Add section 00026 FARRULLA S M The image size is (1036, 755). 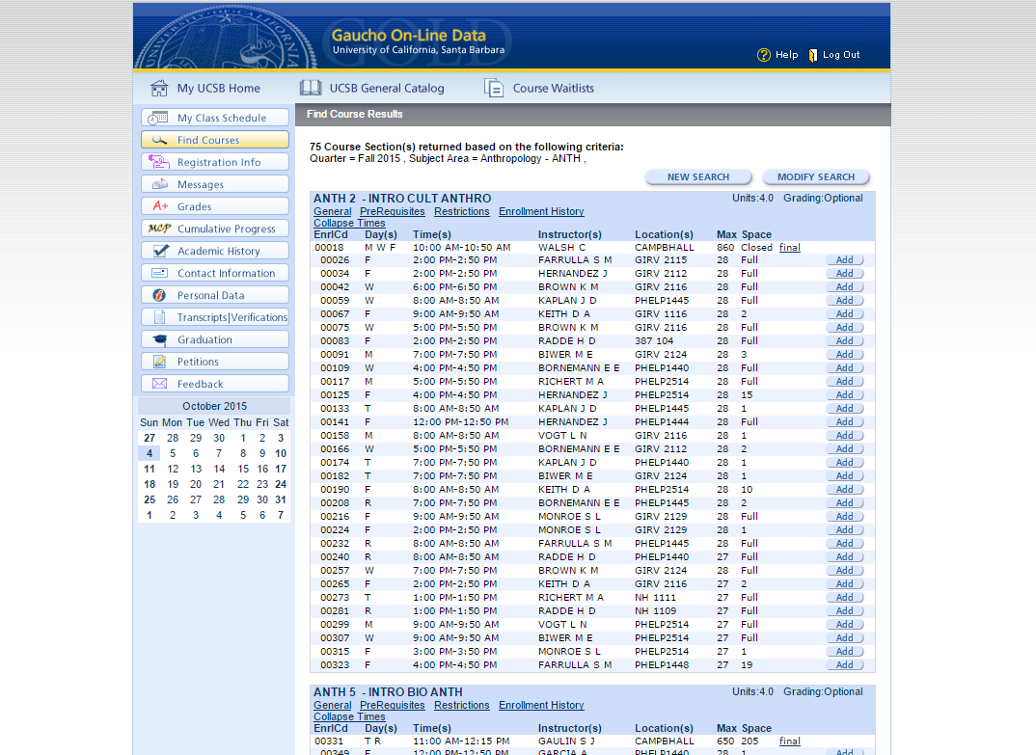(844, 260)
